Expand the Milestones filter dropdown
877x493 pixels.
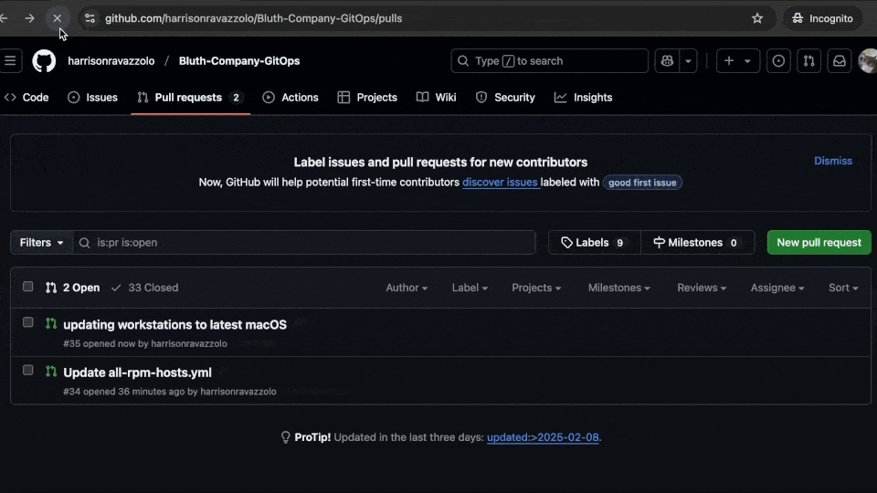[619, 288]
